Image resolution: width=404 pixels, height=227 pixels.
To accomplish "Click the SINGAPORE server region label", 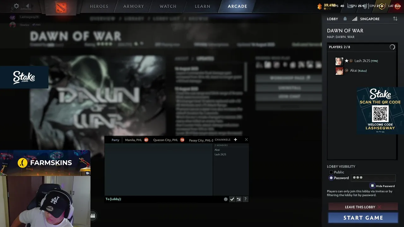I will click(370, 19).
